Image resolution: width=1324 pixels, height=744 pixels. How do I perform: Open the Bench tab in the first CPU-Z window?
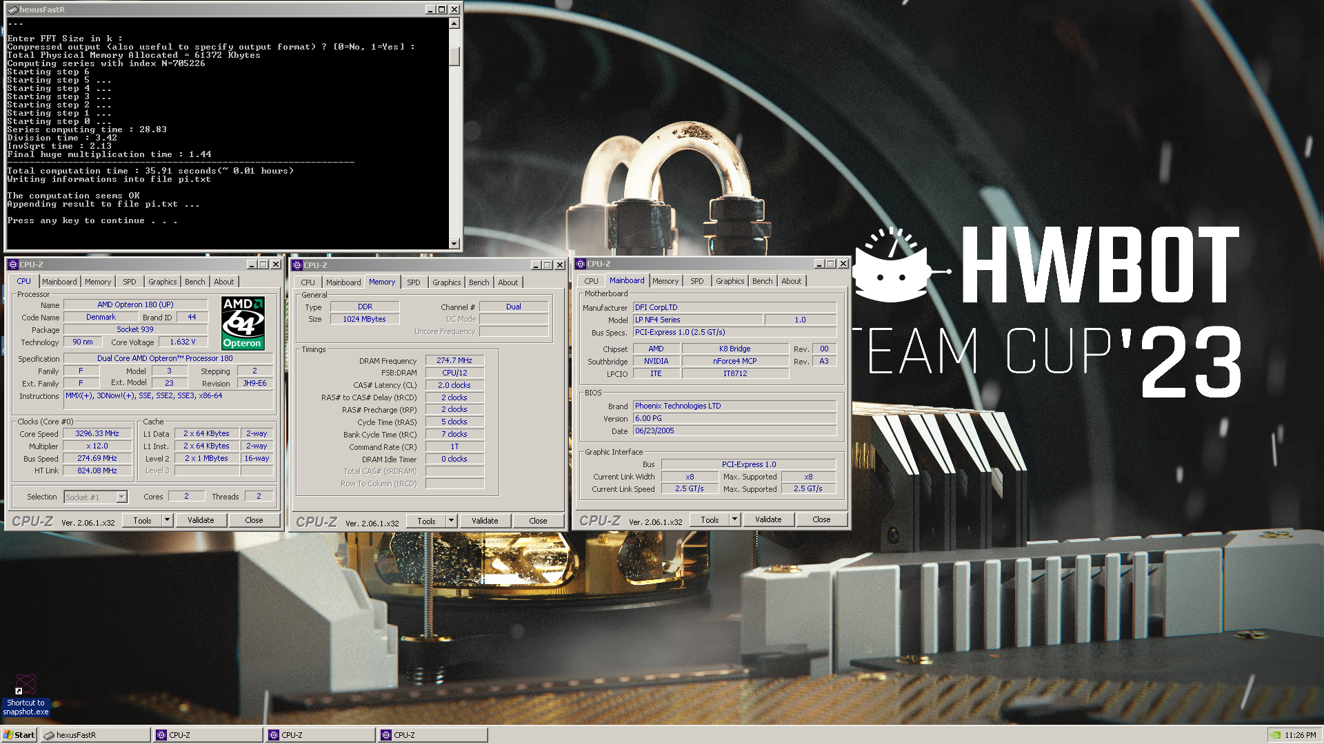pos(195,282)
